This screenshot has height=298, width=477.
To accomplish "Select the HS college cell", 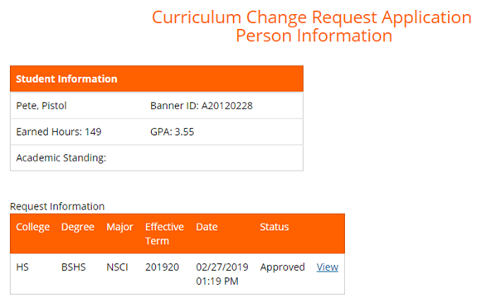I will [22, 267].
